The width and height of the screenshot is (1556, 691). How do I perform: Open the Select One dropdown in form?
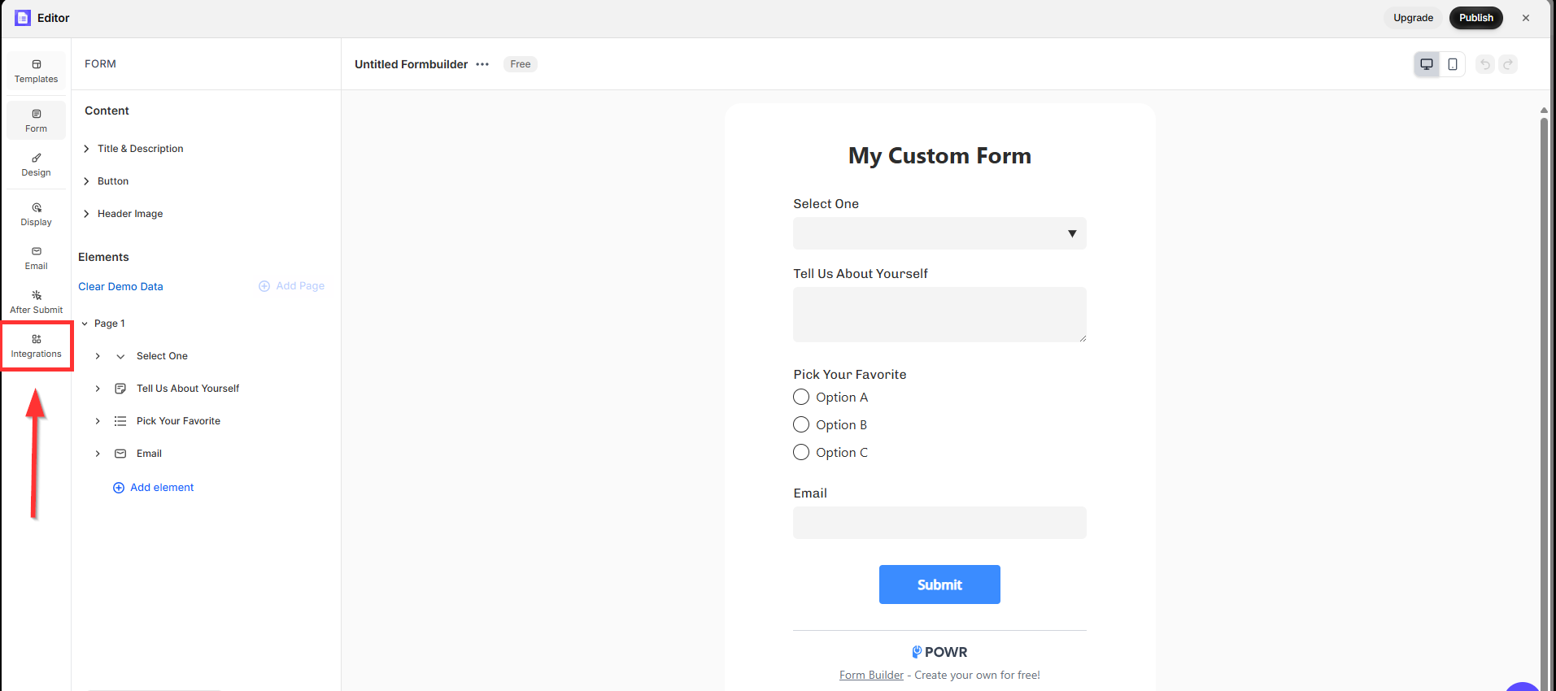pos(939,233)
